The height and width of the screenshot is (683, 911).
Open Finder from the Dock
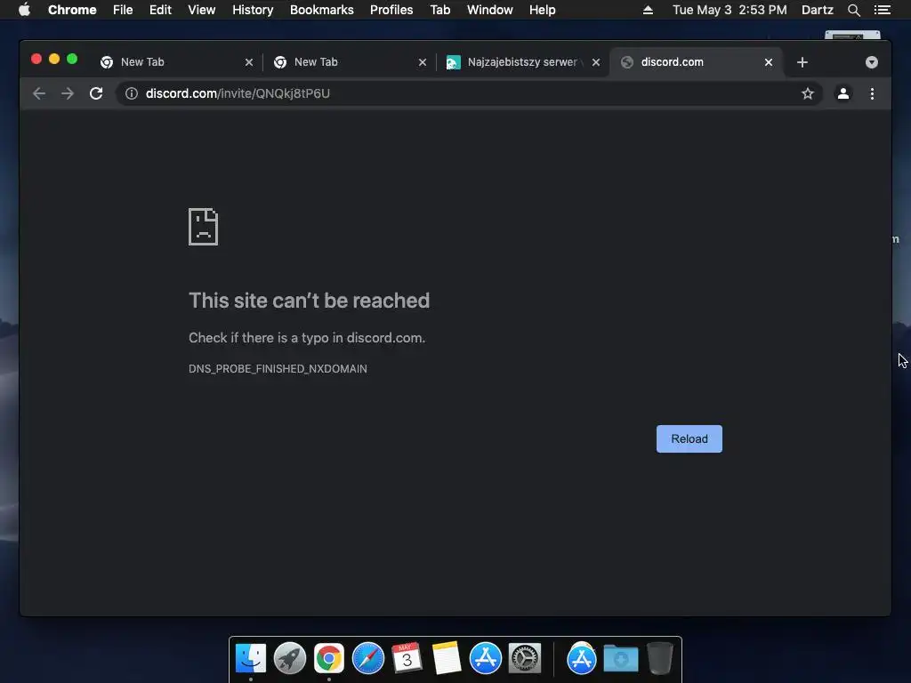[x=251, y=659]
